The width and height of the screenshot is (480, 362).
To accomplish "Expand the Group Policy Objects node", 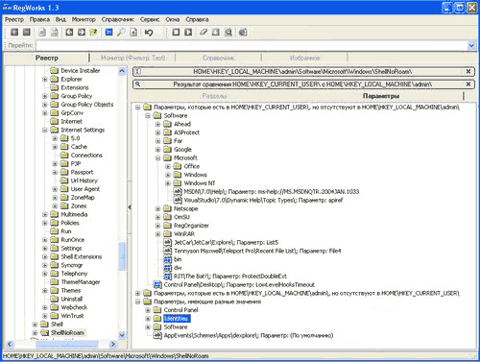I will click(45, 105).
